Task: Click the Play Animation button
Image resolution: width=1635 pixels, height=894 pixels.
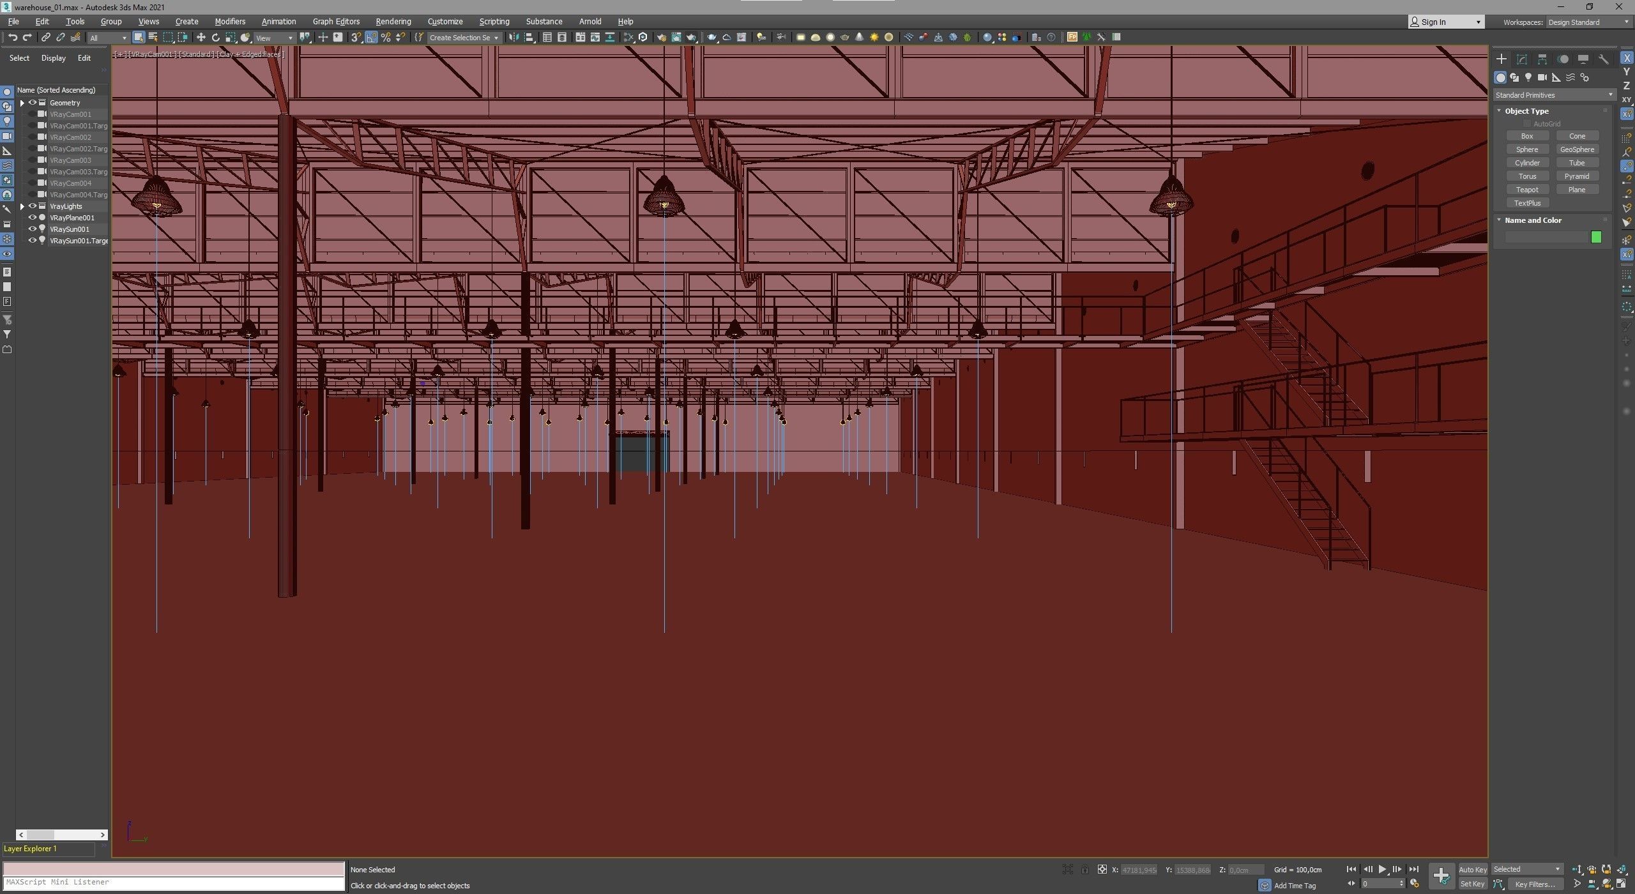Action: pyautogui.click(x=1382, y=869)
